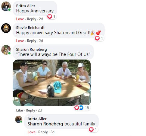Reply to Britta's beautiful family comment

pyautogui.click(x=43, y=132)
